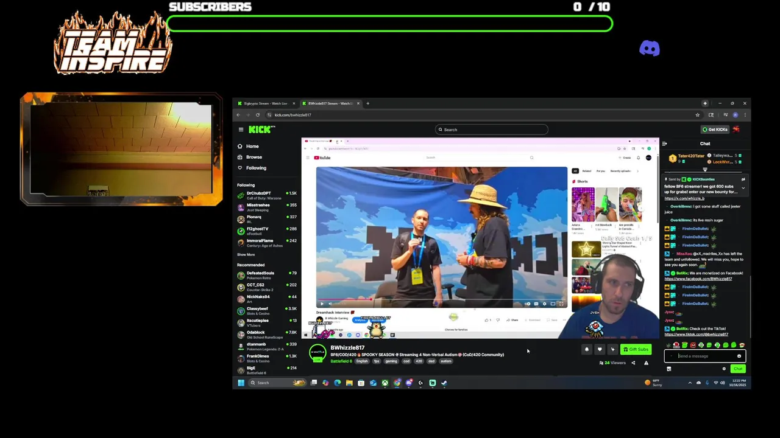Switch to the Bigkrypto Stream browser tab
Viewport: 780px width, 438px height.
pos(265,103)
